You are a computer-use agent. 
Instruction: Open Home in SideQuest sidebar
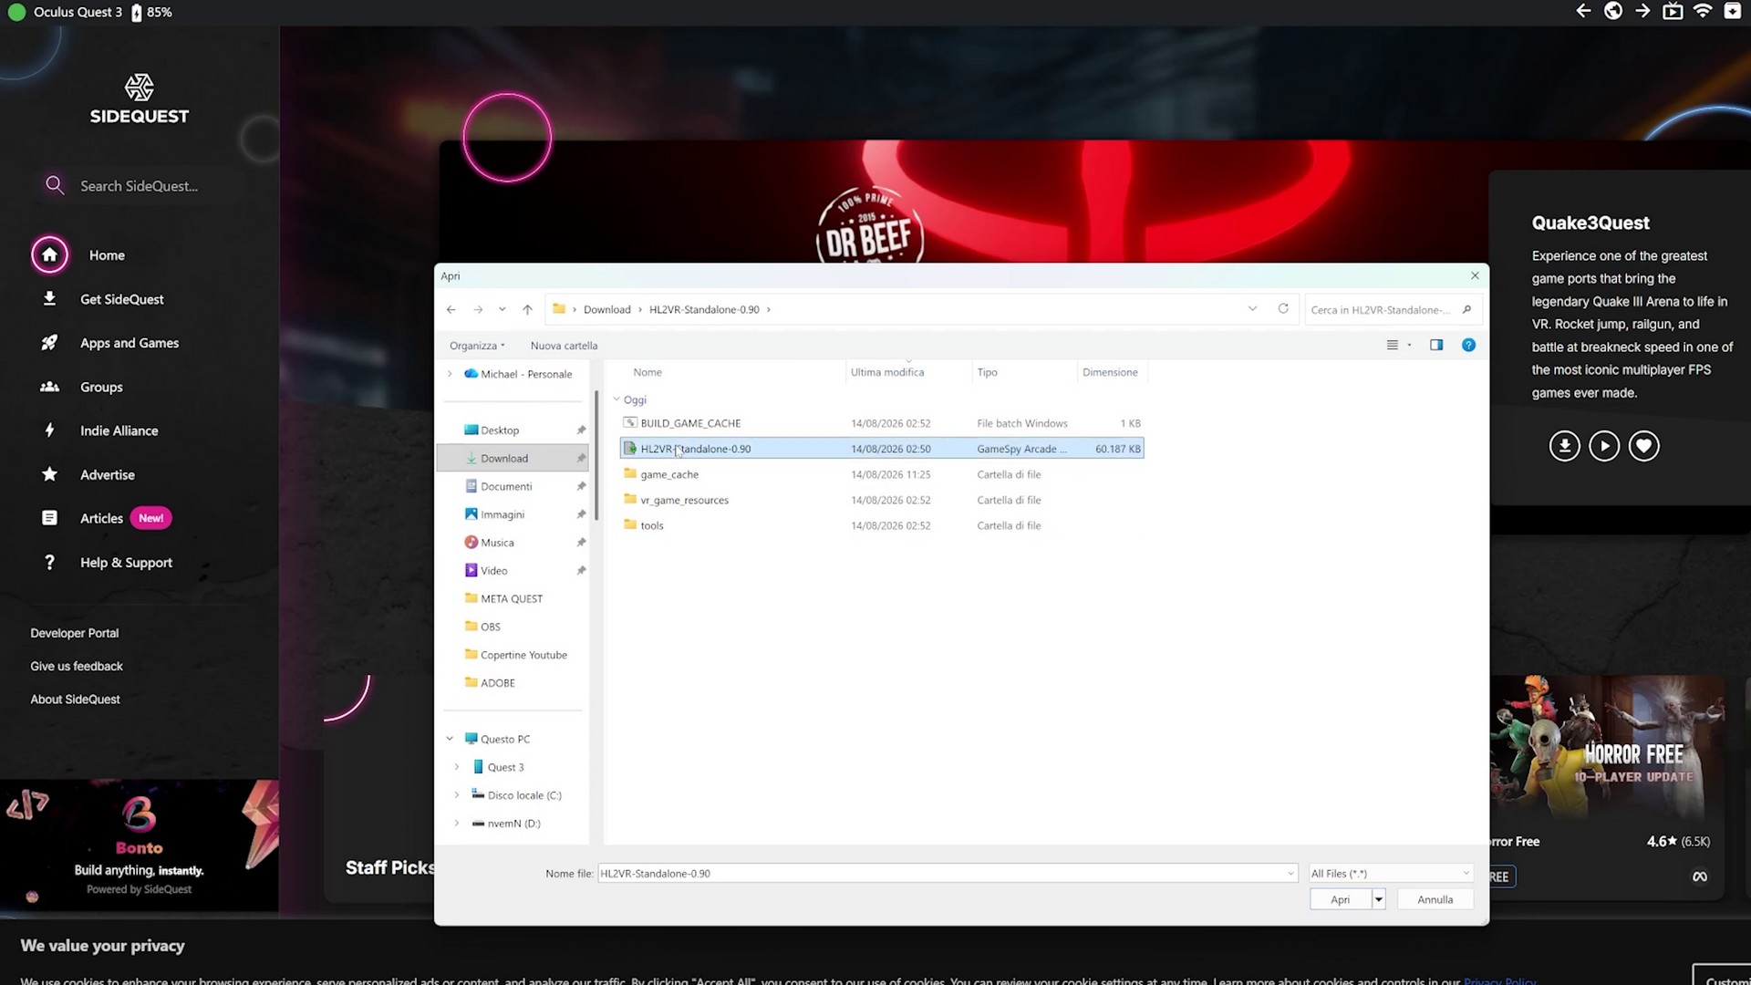(107, 255)
